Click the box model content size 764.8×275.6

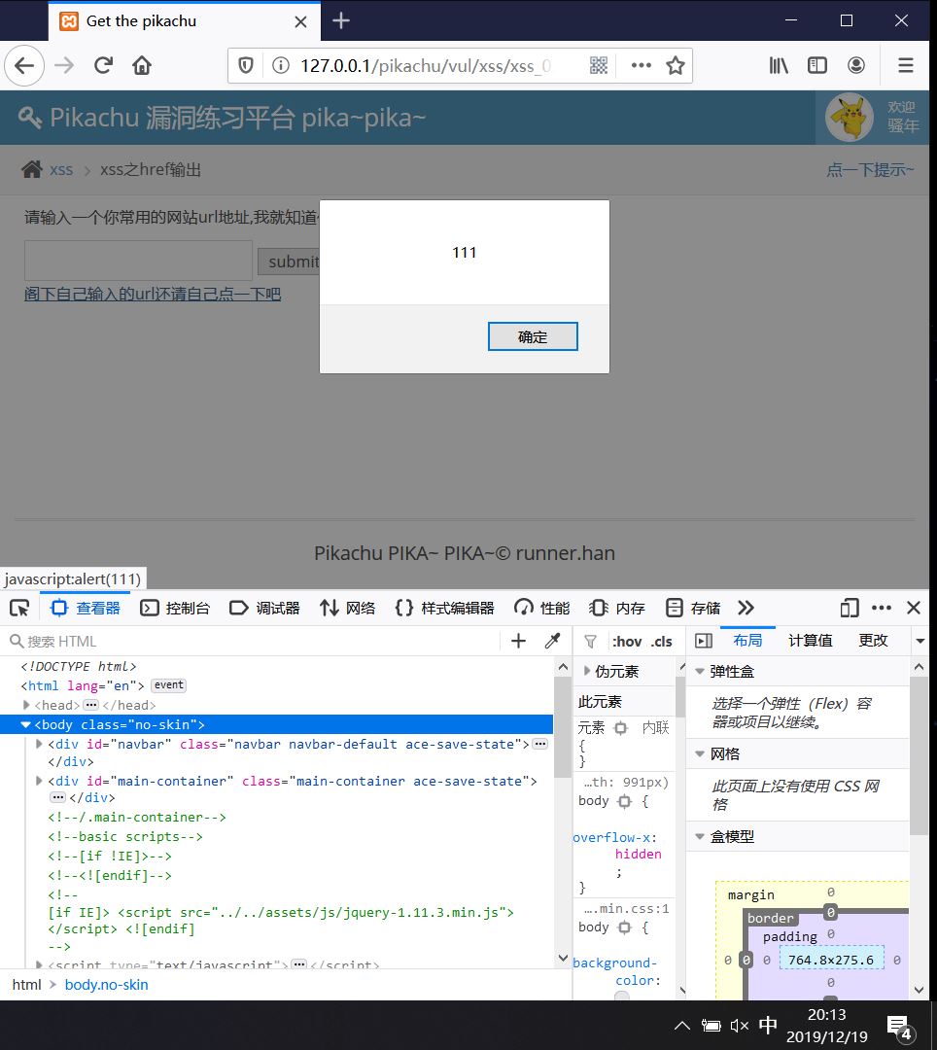tap(831, 961)
